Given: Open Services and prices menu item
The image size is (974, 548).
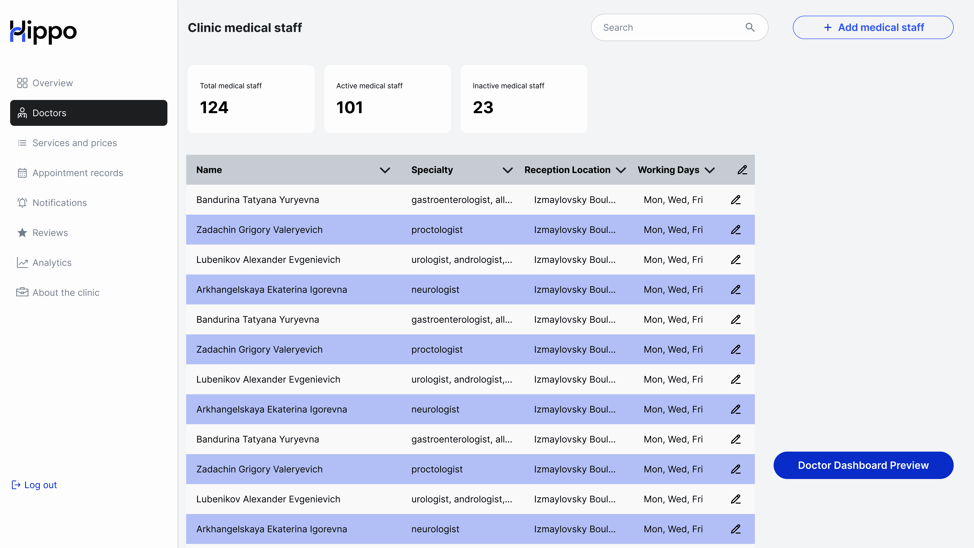Looking at the screenshot, I should 75,143.
